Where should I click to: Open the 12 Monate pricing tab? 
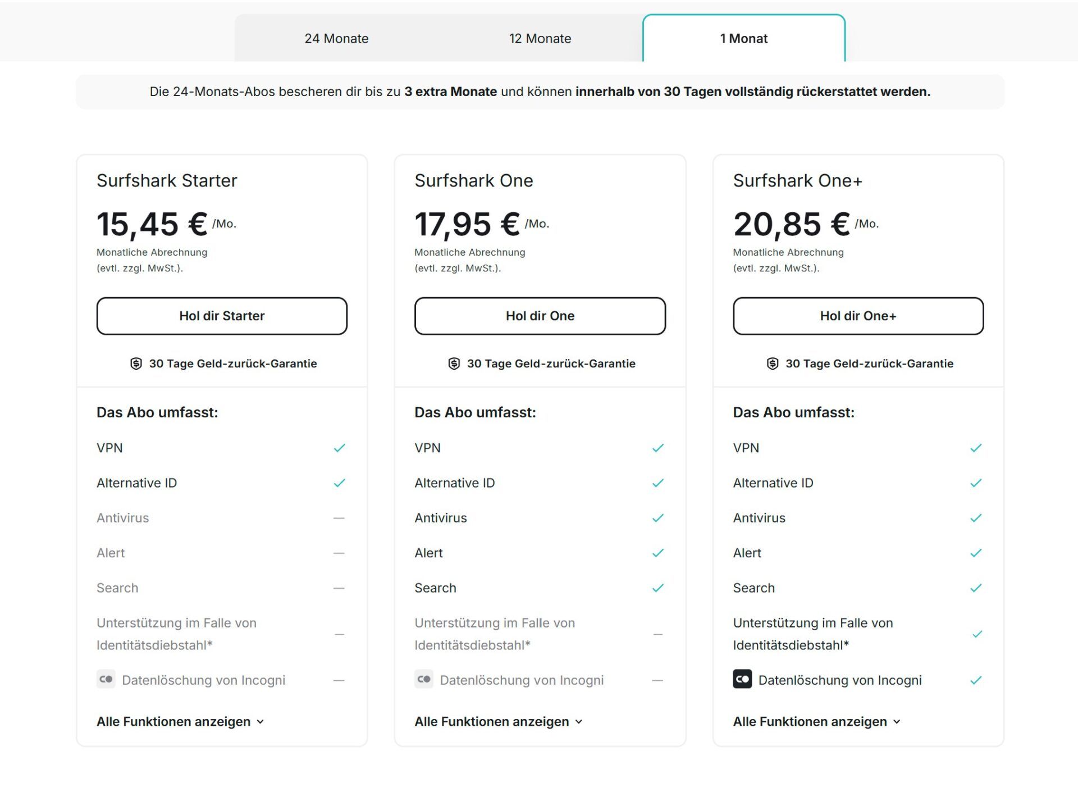point(540,38)
